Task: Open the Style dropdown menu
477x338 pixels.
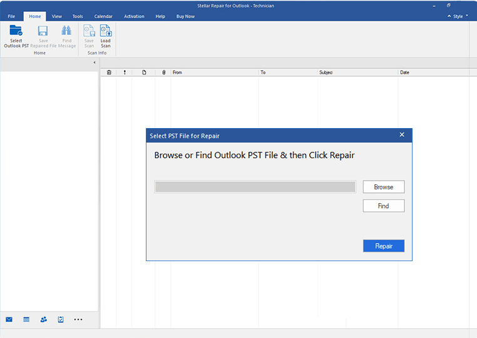Action: point(460,16)
